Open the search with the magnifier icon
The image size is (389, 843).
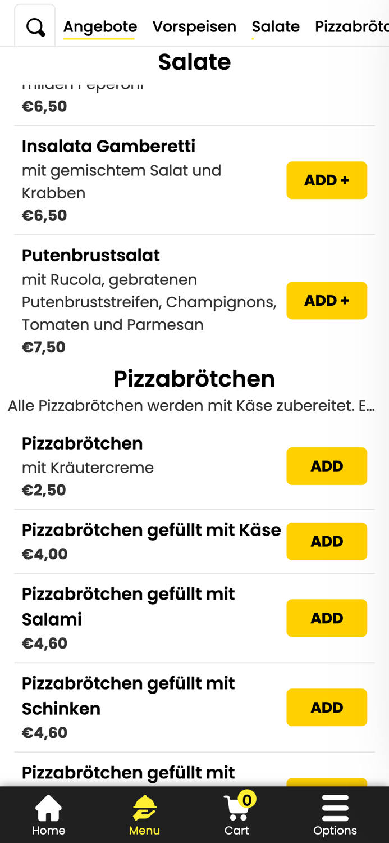(35, 26)
